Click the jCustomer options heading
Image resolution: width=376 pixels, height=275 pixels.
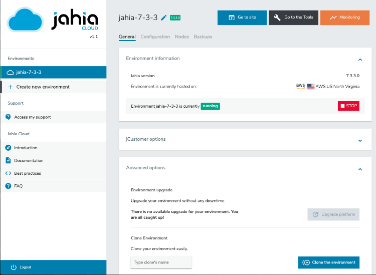pos(145,139)
